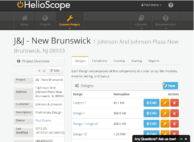Click the Edit project button
The height and width of the screenshot is (142, 194).
tap(55, 70)
